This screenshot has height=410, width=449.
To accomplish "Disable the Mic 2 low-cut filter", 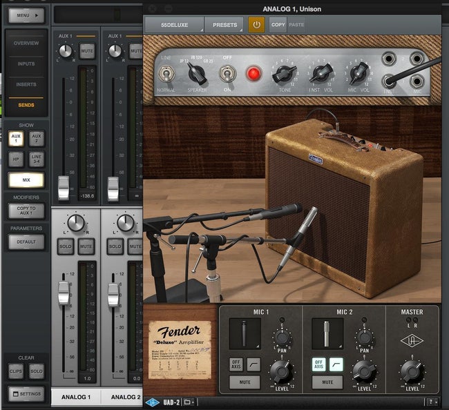I will tap(336, 364).
